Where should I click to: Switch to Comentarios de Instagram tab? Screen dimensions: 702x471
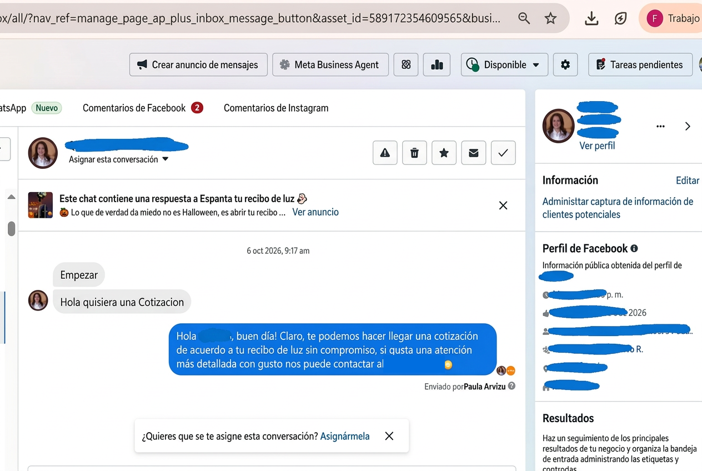276,108
